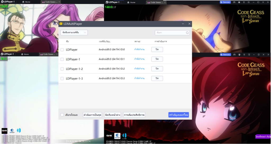Tap TOUCH SCREEN text in lower-left emulator

click(x=78, y=141)
